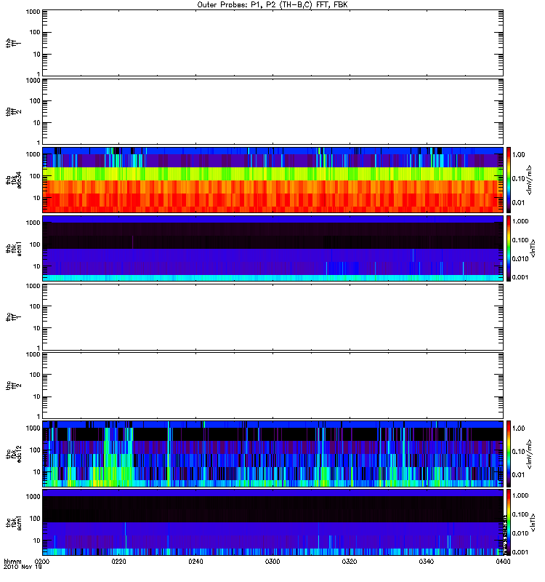Click the '0.01' tick on thb edc34 colorbar
This screenshot has height=582, width=545.
(519, 203)
